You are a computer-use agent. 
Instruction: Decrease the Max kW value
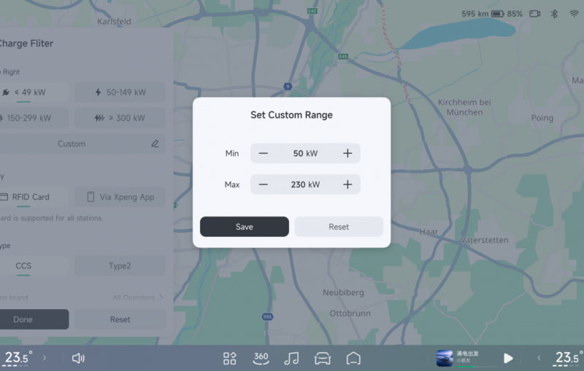pos(264,184)
